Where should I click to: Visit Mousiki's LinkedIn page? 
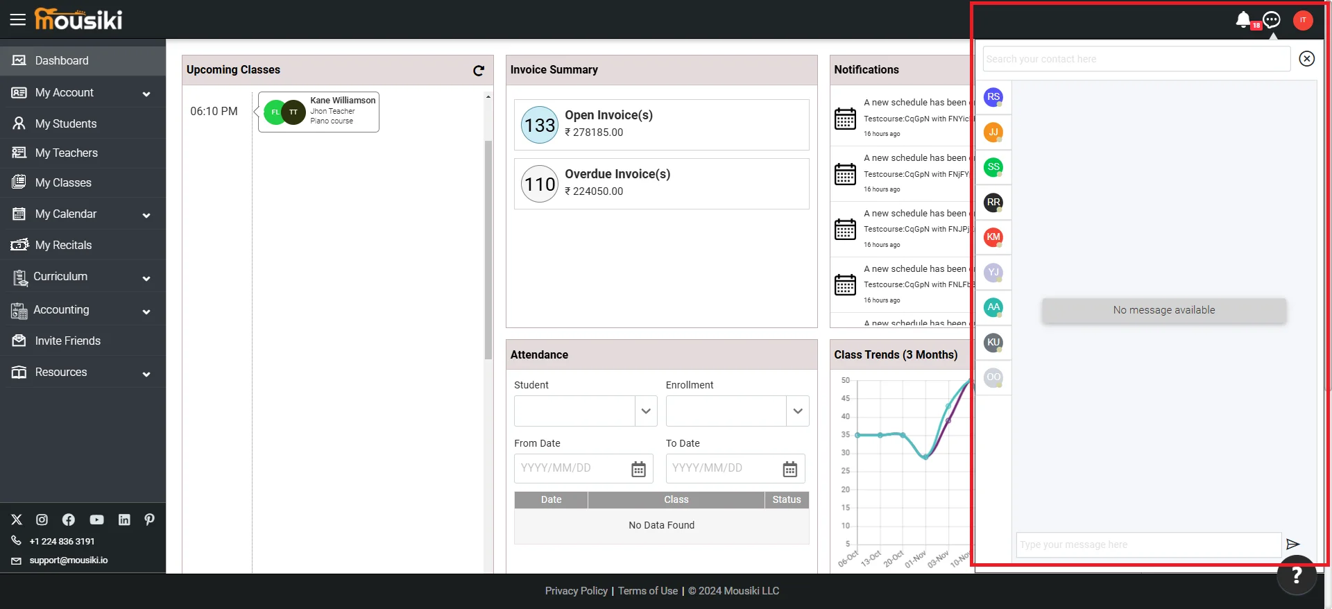(124, 520)
